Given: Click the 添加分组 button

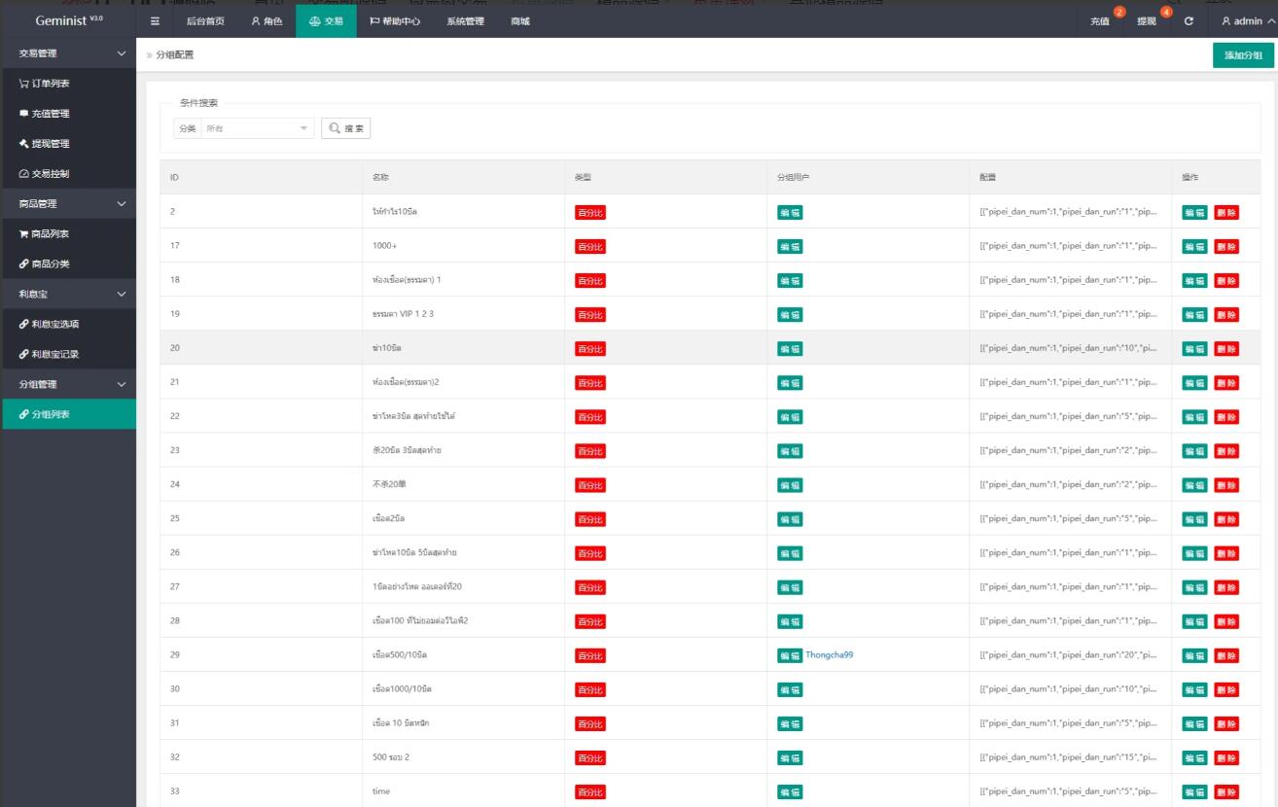Looking at the screenshot, I should [x=1242, y=55].
